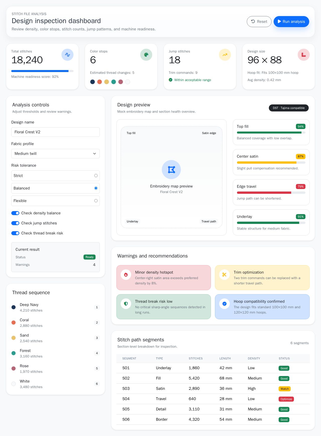
Task: Click the checkmark icon on Hoop compatibility
Action: (224, 304)
